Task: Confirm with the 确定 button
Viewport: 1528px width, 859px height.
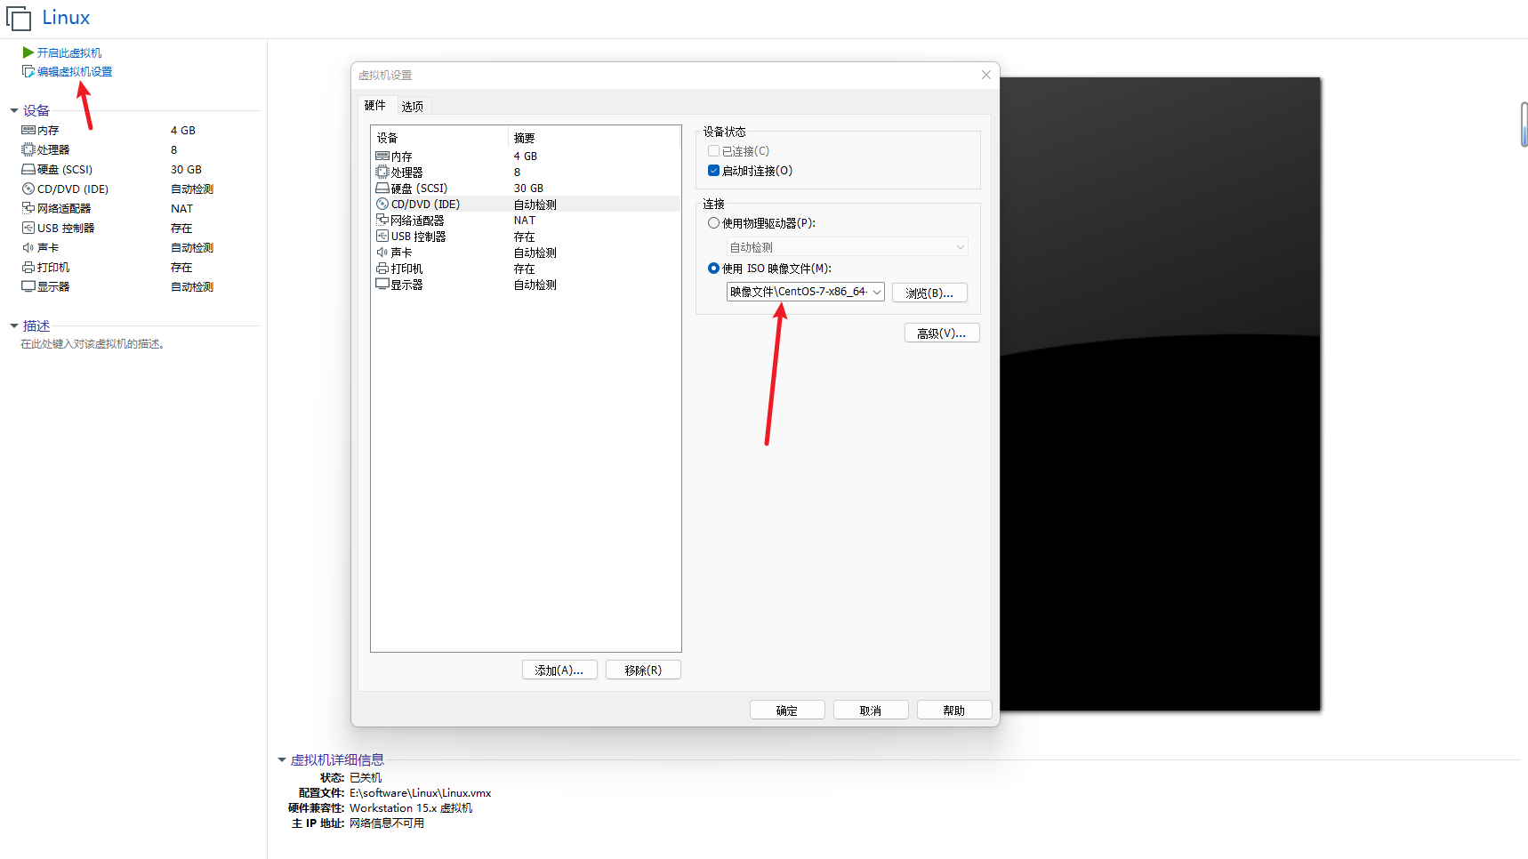Action: pos(787,710)
